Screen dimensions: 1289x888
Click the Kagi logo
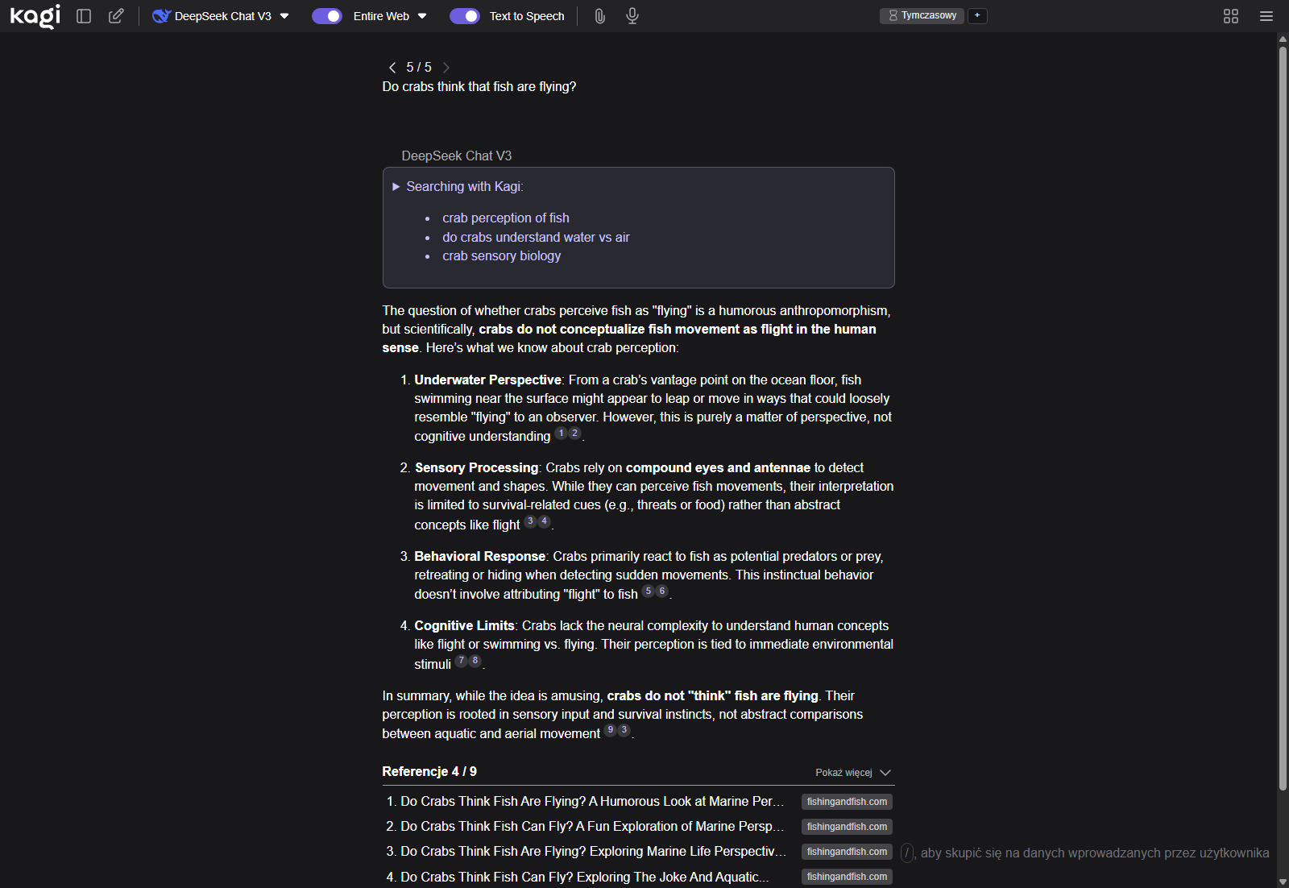[x=35, y=16]
